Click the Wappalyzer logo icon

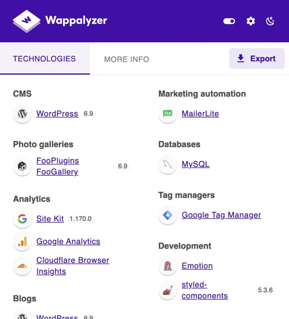click(27, 21)
